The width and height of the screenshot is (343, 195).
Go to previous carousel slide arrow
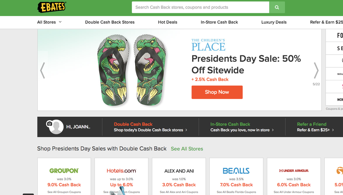coord(43,70)
